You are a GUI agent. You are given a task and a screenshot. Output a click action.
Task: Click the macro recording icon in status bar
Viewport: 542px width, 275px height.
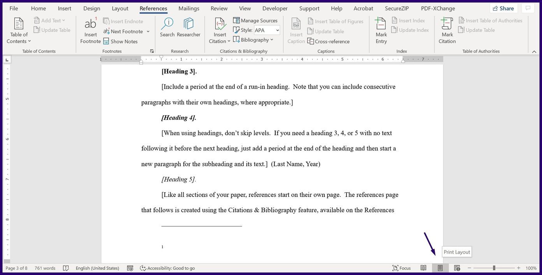click(130, 268)
